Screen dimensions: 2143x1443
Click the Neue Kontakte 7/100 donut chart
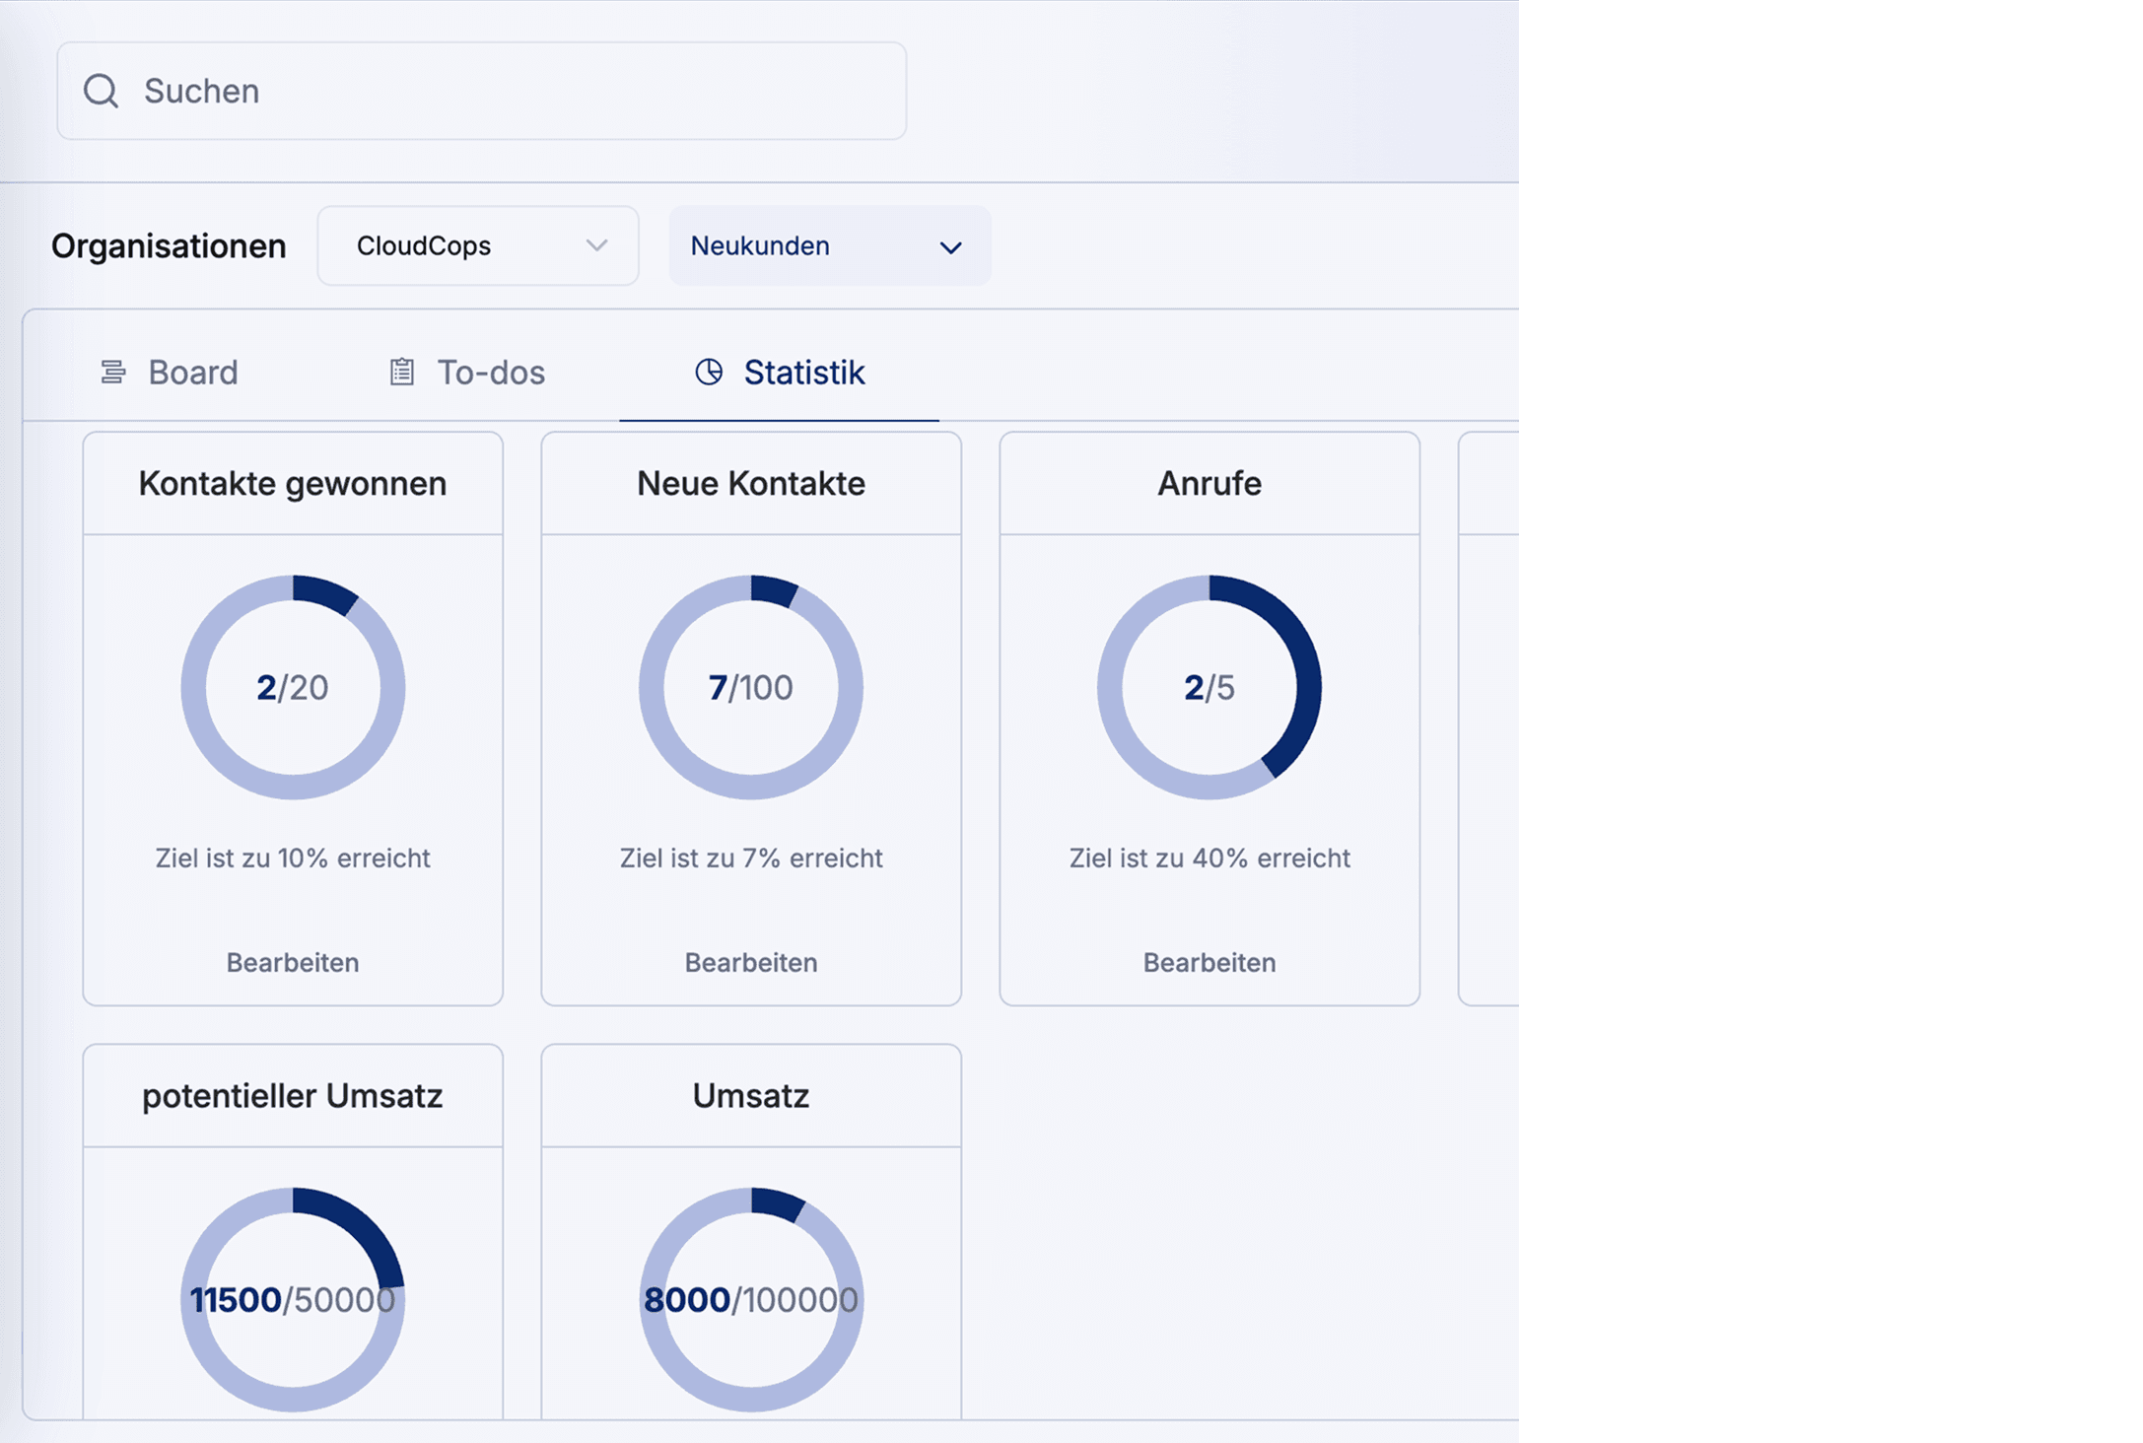751,687
